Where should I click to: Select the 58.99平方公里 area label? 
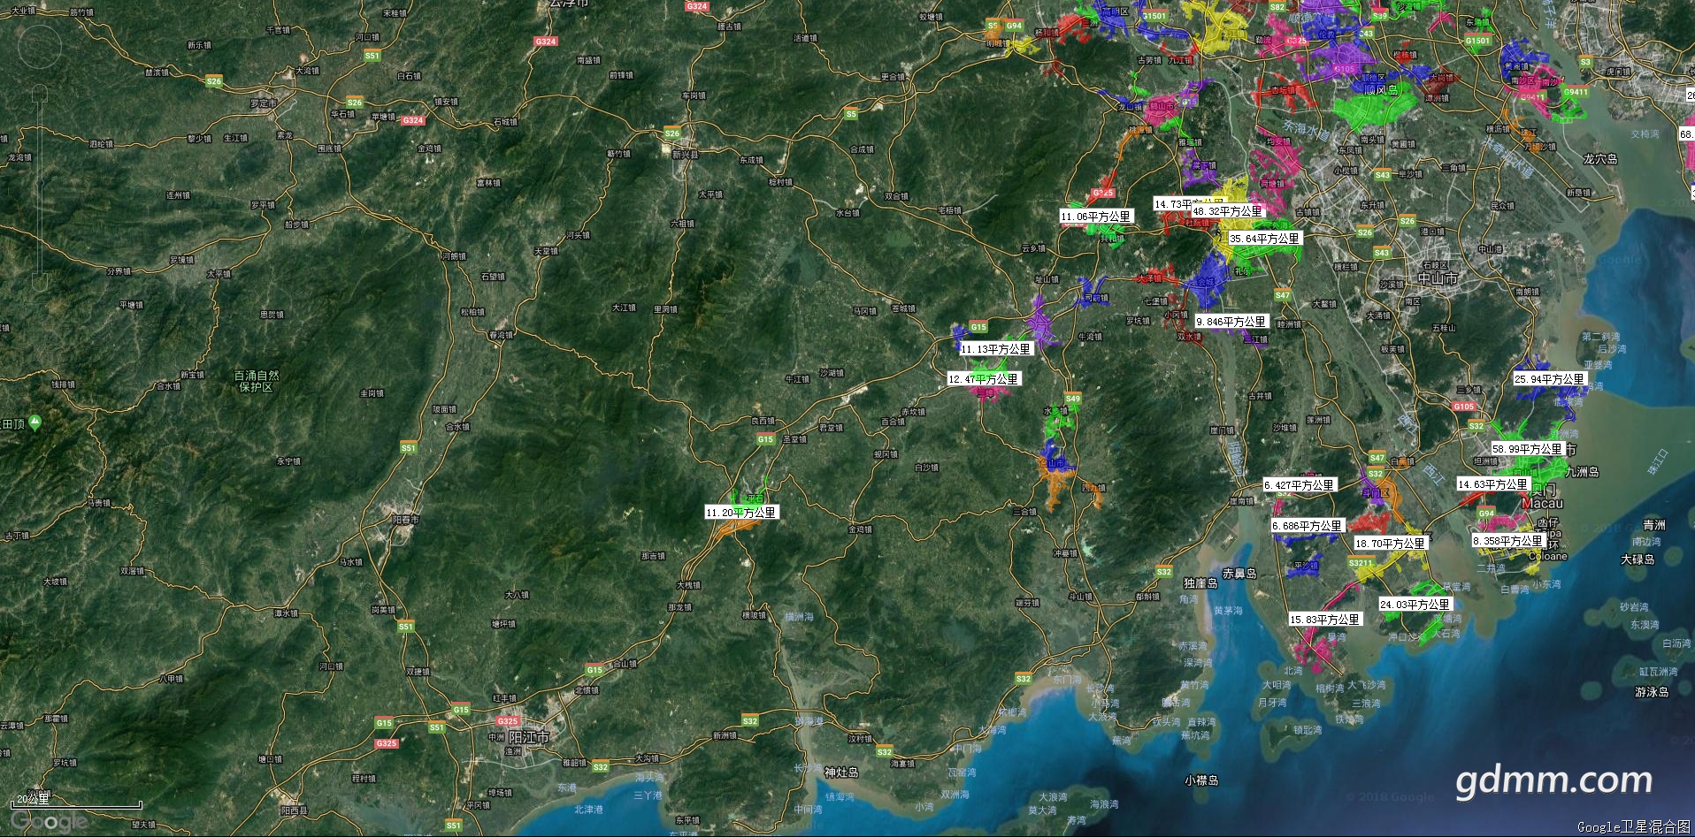coord(1527,449)
